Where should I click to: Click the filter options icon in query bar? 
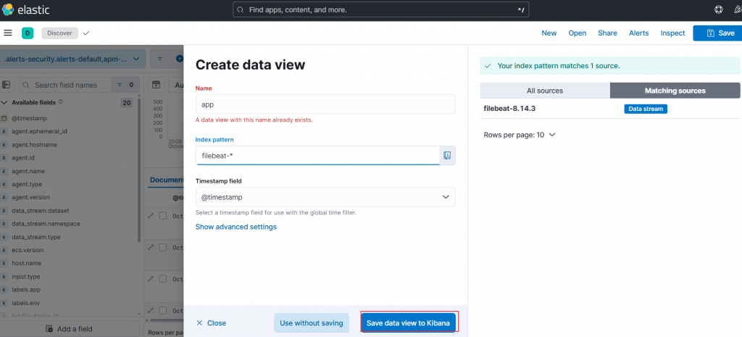pyautogui.click(x=160, y=59)
